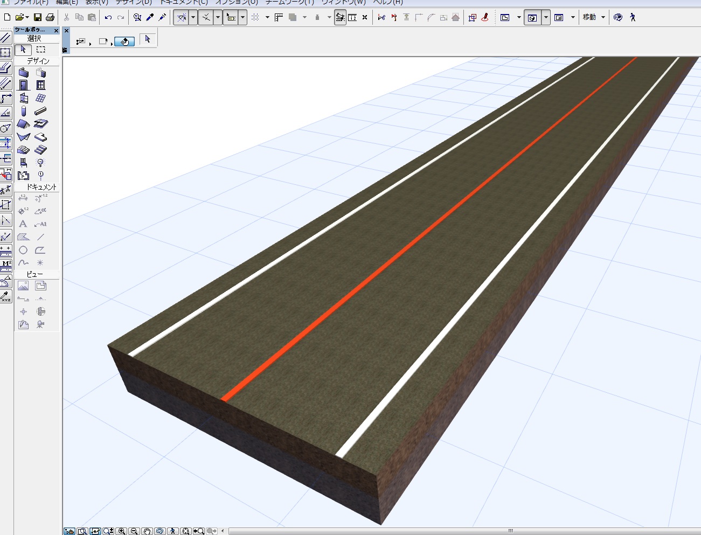
Task: Open the grid snap dropdown arrow
Action: (x=267, y=18)
